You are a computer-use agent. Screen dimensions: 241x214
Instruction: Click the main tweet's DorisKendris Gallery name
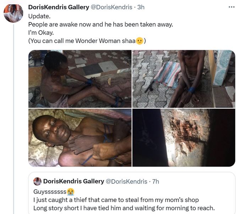pyautogui.click(x=58, y=7)
